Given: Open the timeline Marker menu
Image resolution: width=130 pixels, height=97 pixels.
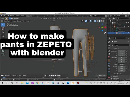Looking at the screenshot, I should coord(25,75).
